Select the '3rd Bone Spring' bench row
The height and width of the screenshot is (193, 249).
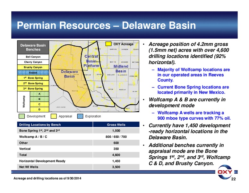[x=33, y=88]
